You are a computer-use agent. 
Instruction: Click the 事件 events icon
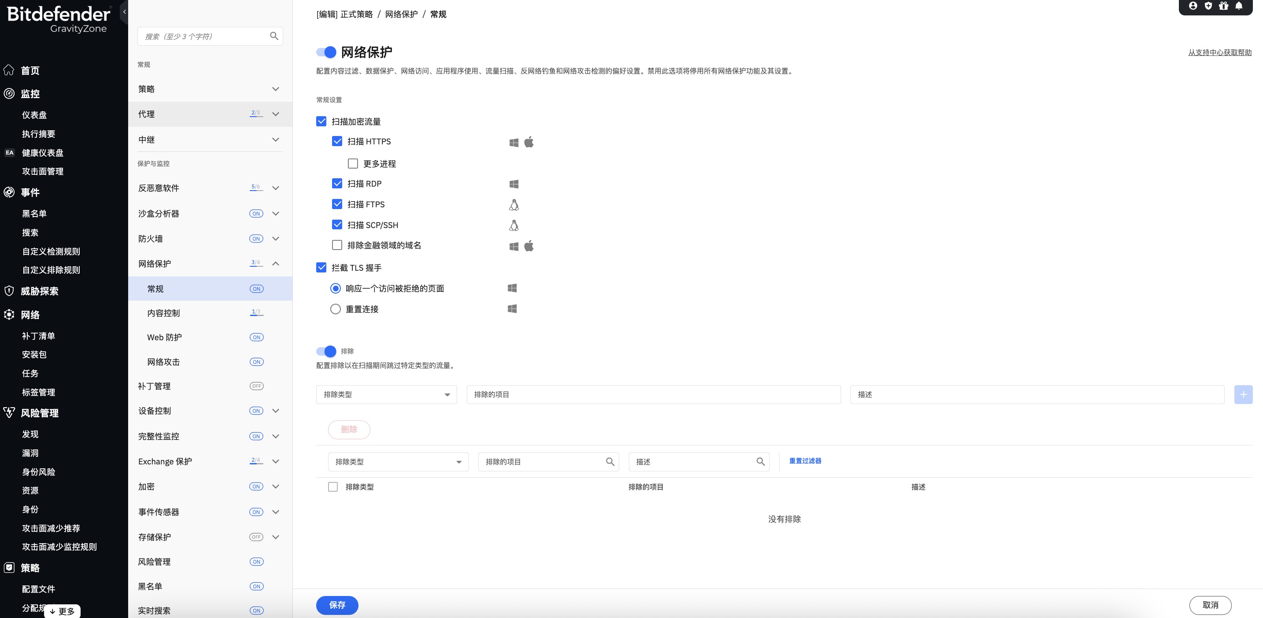8,192
